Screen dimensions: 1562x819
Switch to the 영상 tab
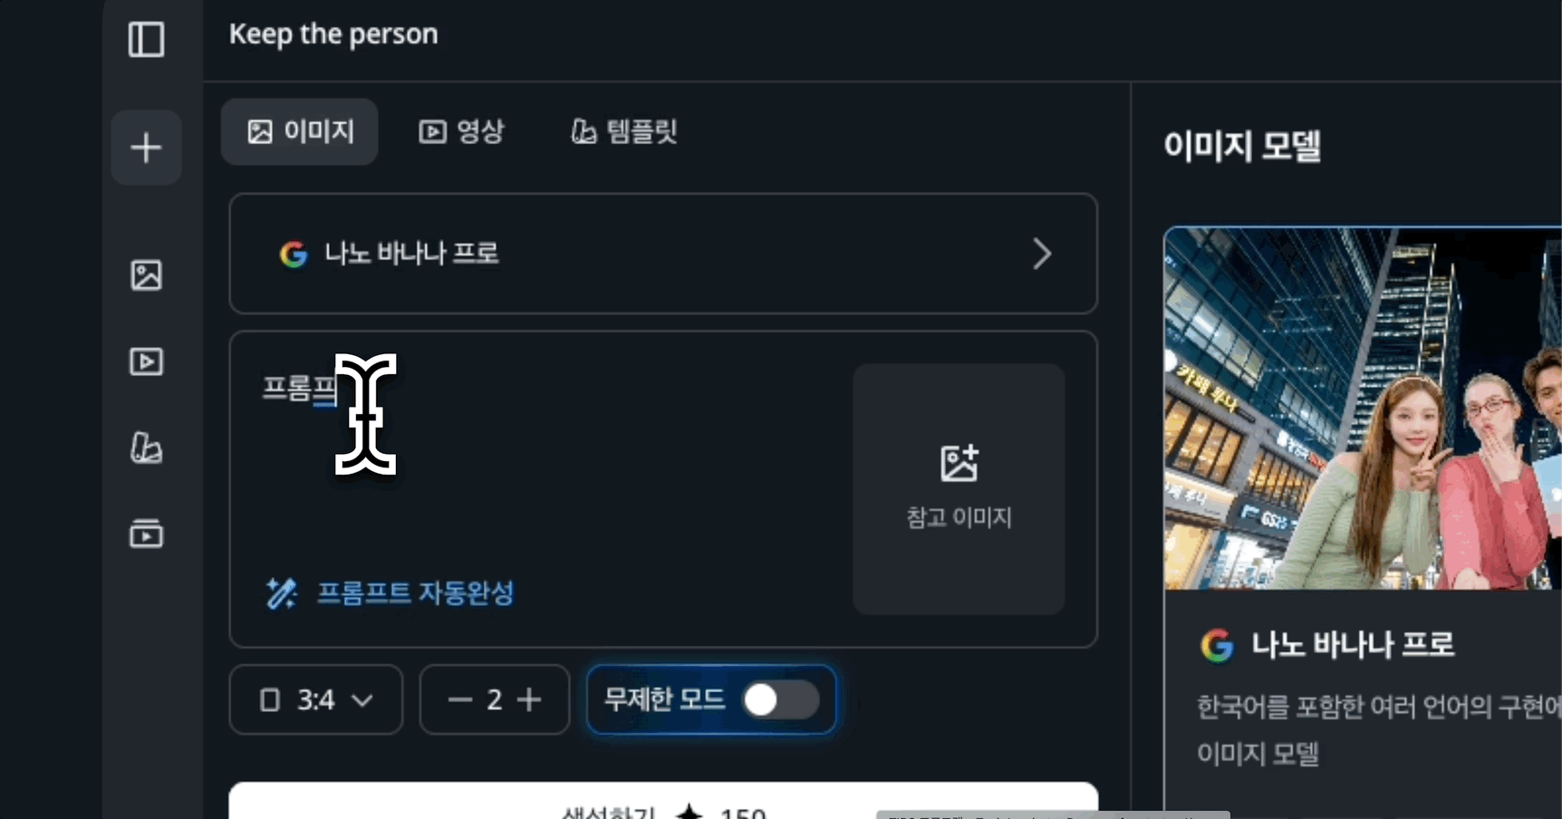click(461, 131)
